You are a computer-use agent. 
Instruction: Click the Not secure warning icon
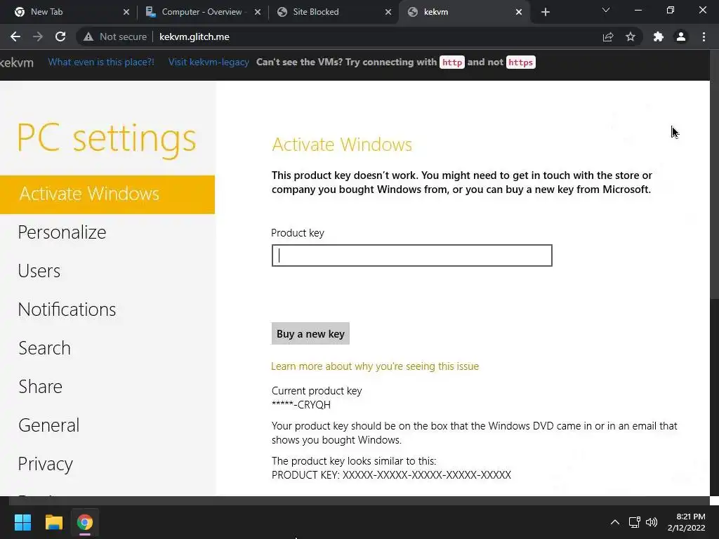click(x=88, y=36)
